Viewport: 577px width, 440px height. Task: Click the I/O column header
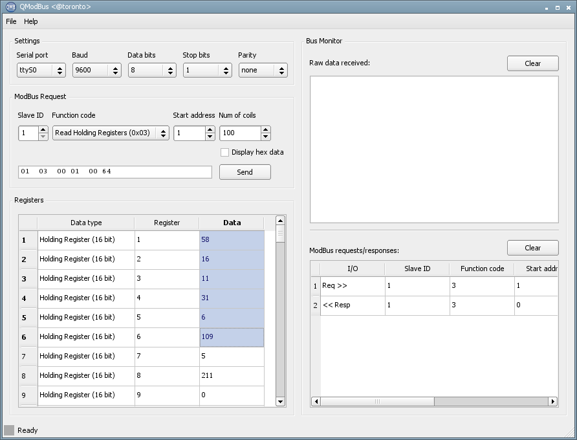point(353,269)
